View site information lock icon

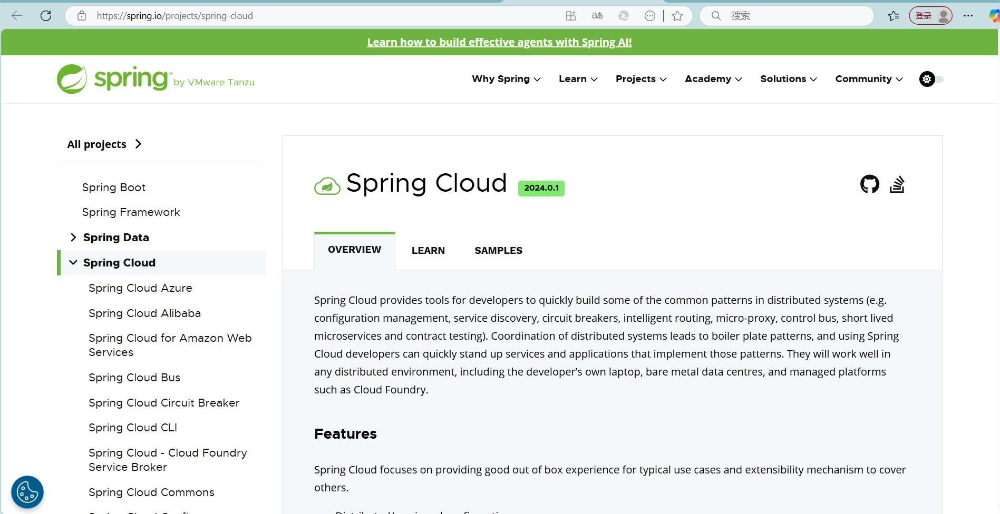click(82, 16)
